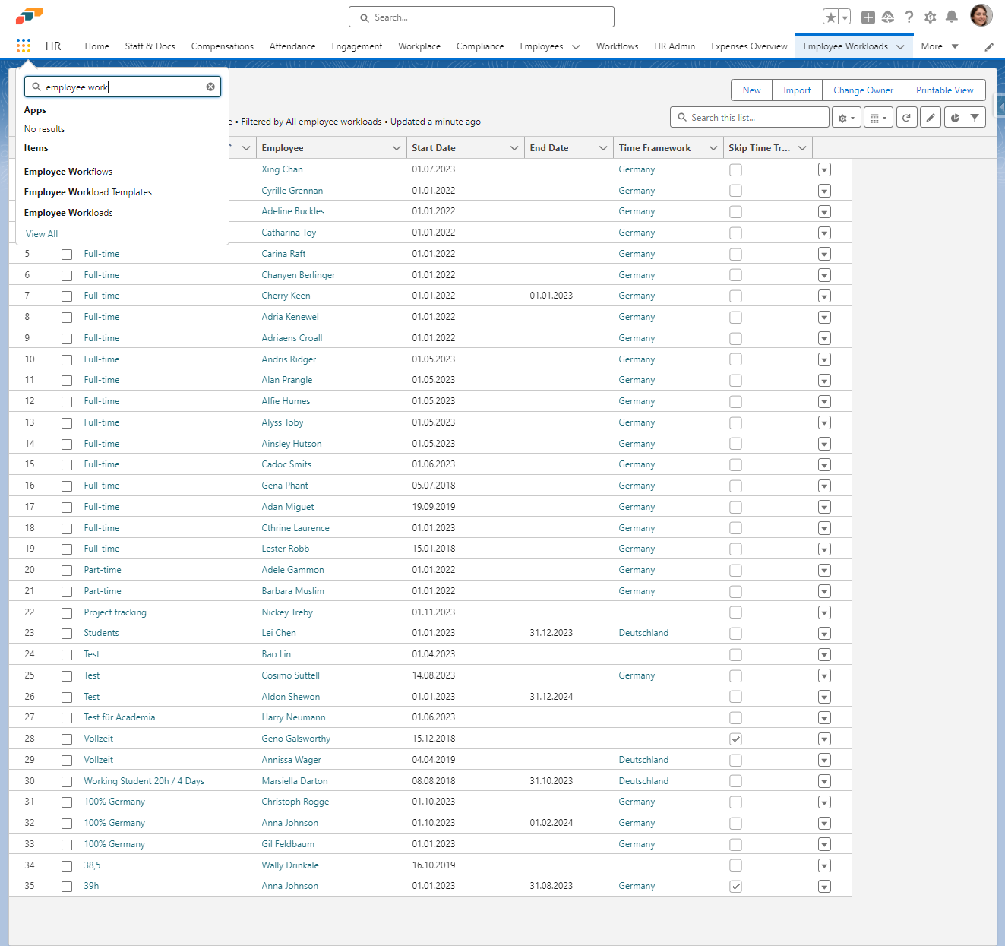Clear the search box with the X icon
The width and height of the screenshot is (1005, 946).
(x=210, y=87)
